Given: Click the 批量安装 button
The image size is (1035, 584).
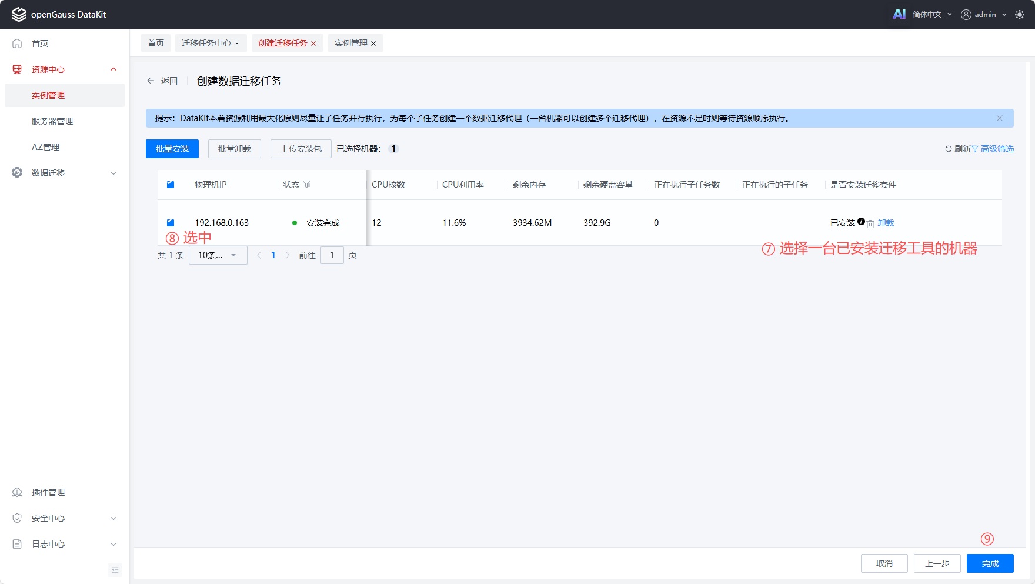Looking at the screenshot, I should click(x=172, y=149).
